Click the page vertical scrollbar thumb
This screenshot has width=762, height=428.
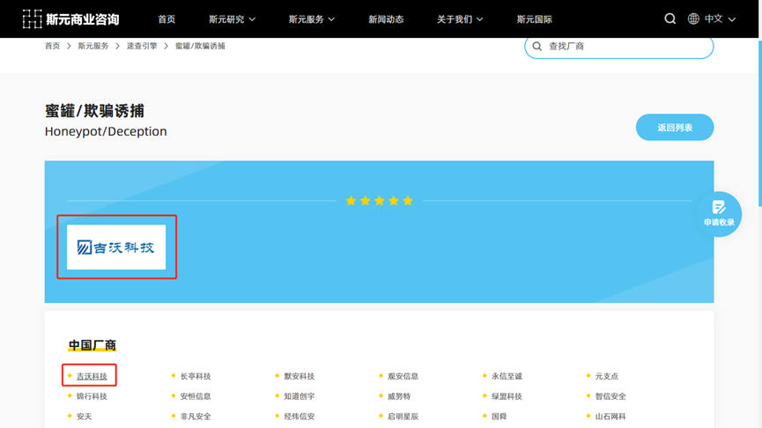pos(760,123)
